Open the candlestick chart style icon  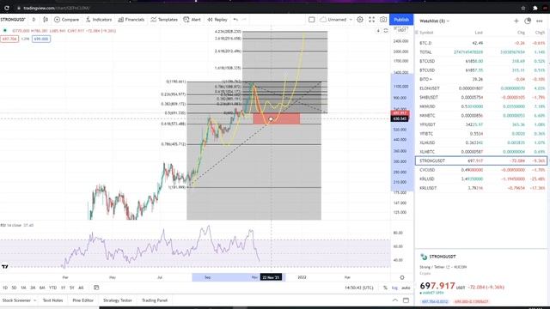(46, 20)
